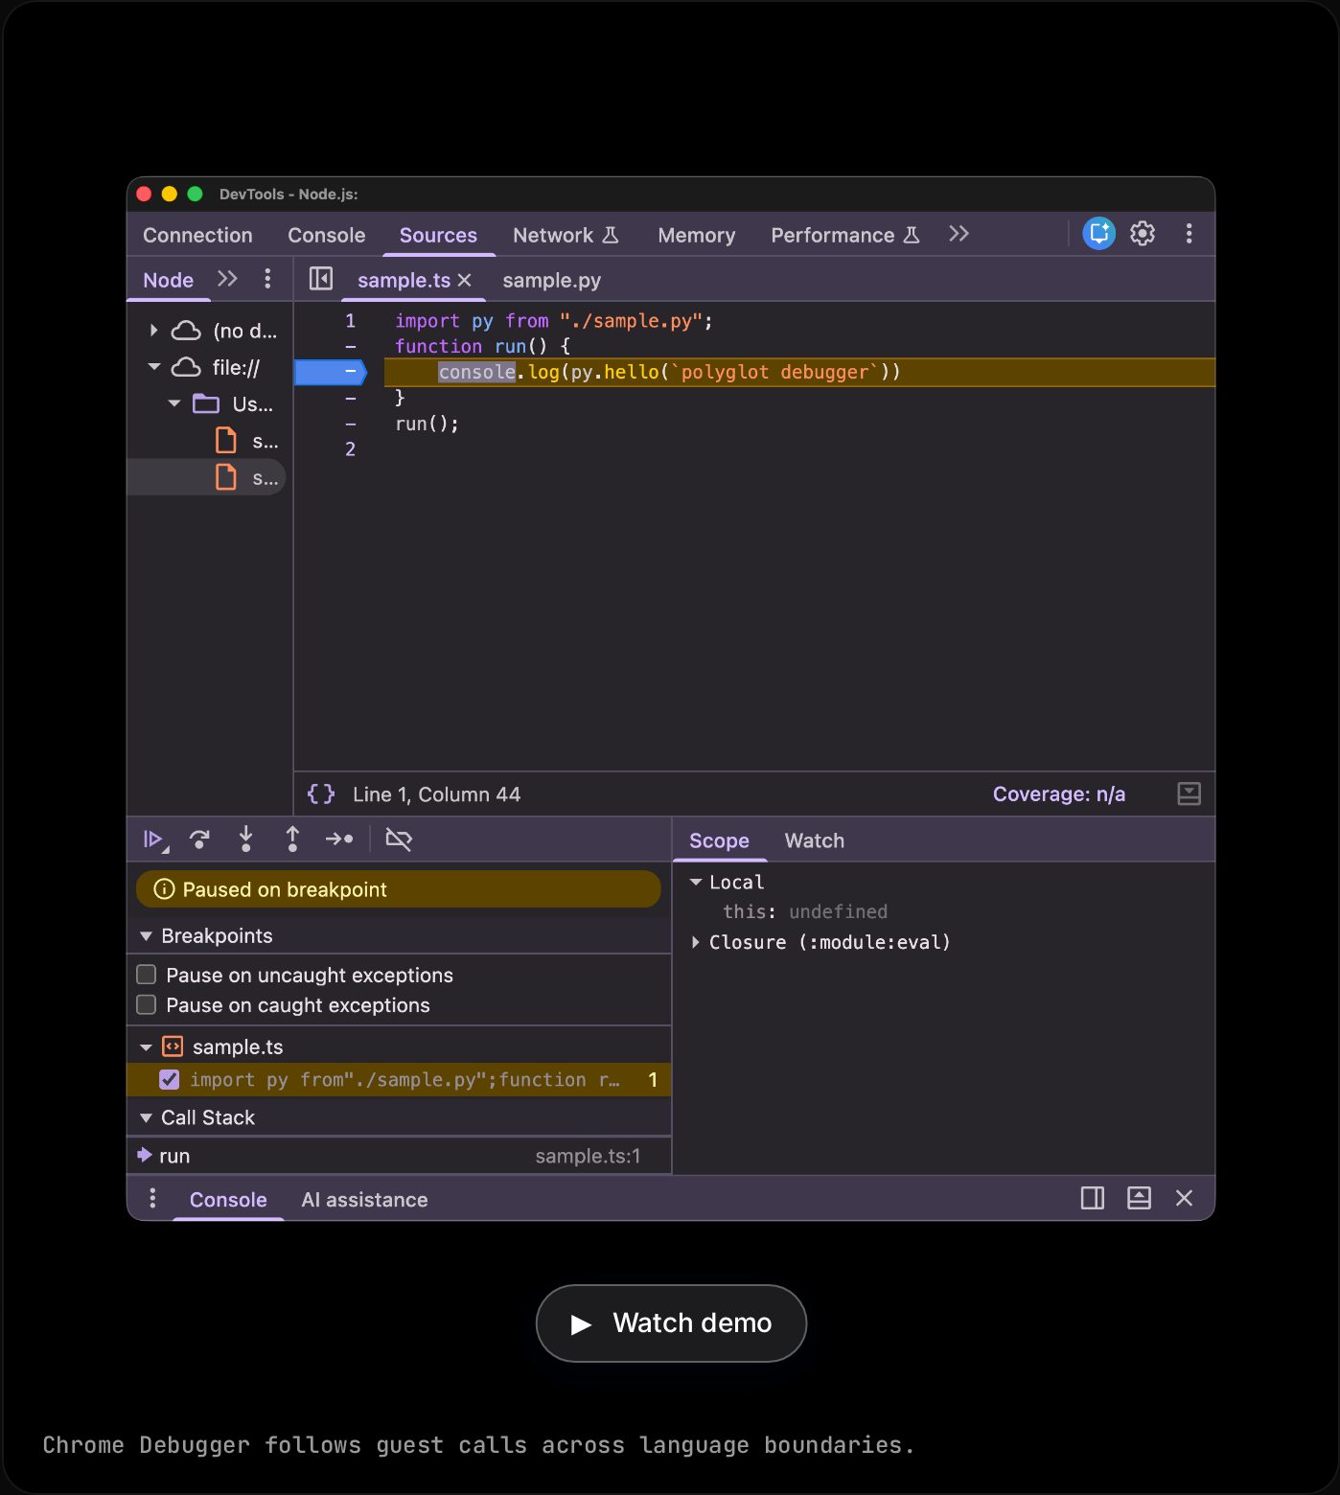Step over next function call

tap(199, 839)
